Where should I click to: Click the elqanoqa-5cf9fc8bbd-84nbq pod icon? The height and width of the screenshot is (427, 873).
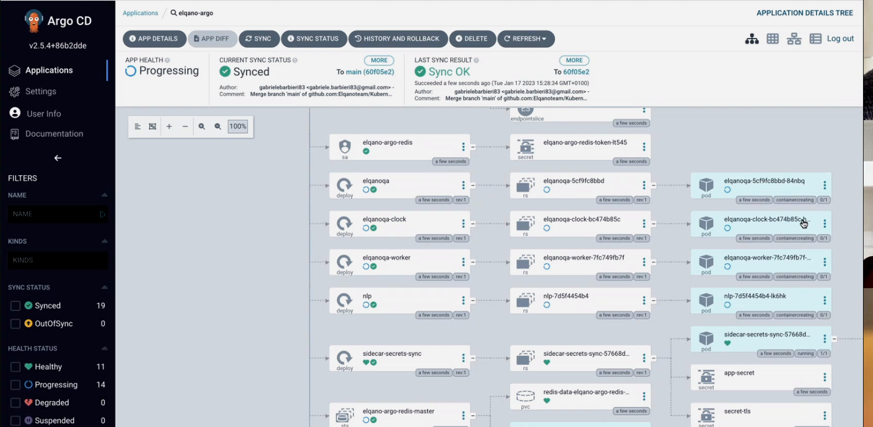pyautogui.click(x=706, y=185)
